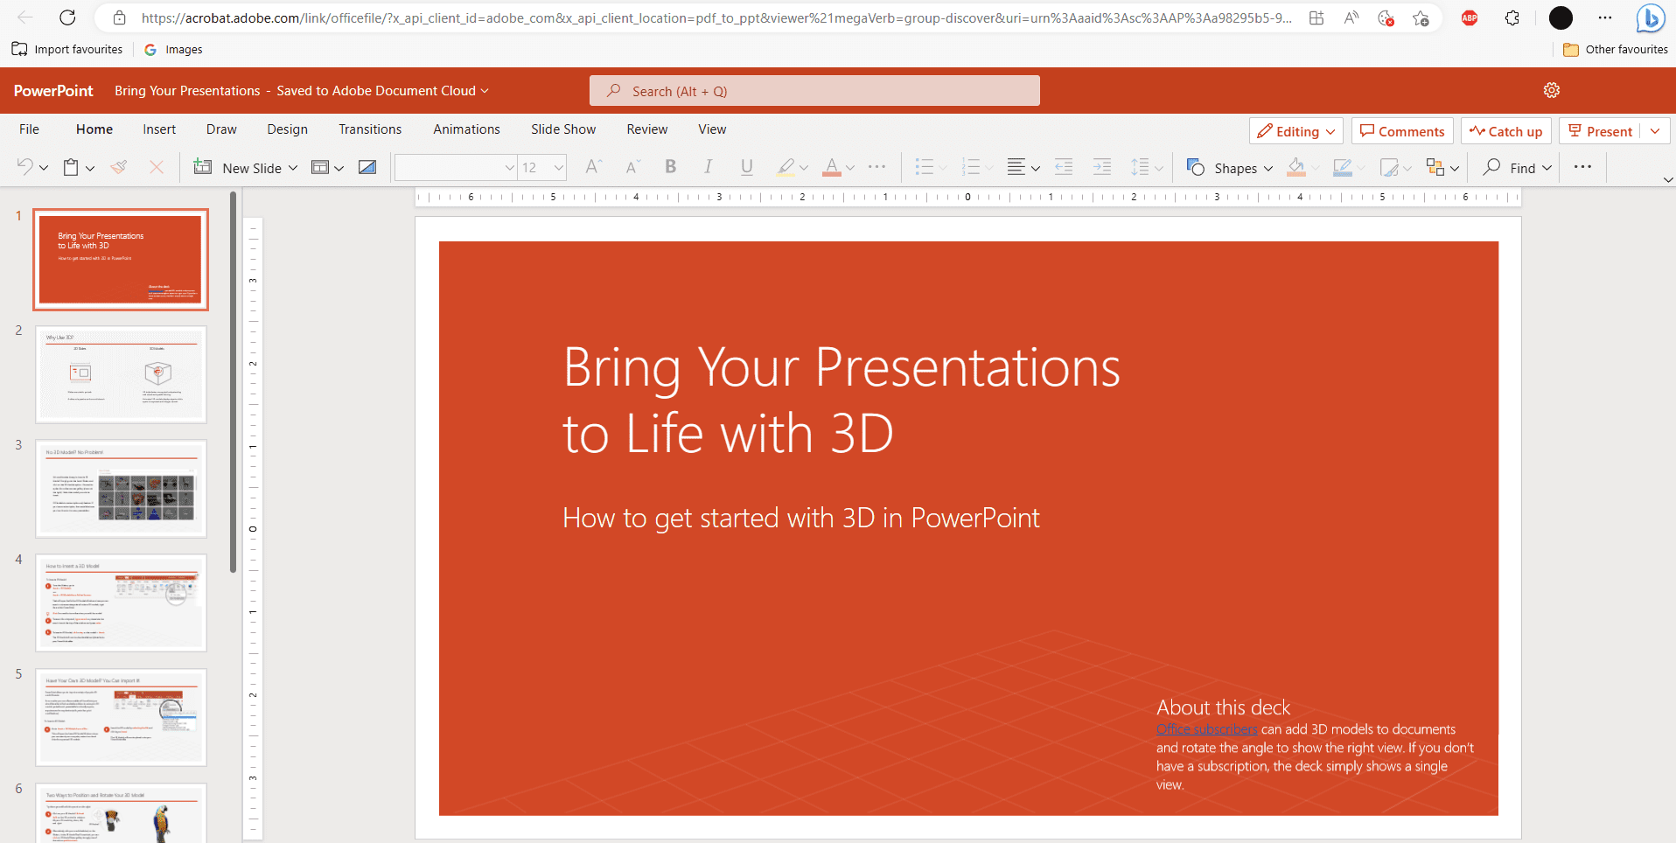Pick the highlight color swatch

pos(786,167)
